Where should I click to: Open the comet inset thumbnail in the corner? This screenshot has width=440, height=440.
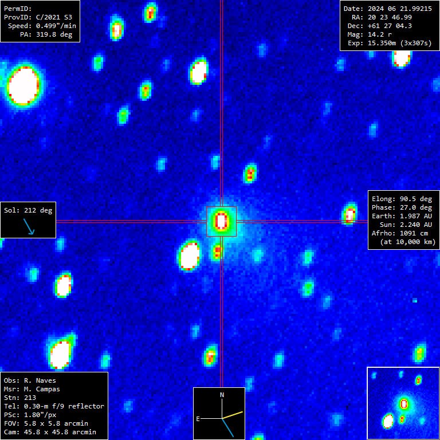pyautogui.click(x=403, y=403)
